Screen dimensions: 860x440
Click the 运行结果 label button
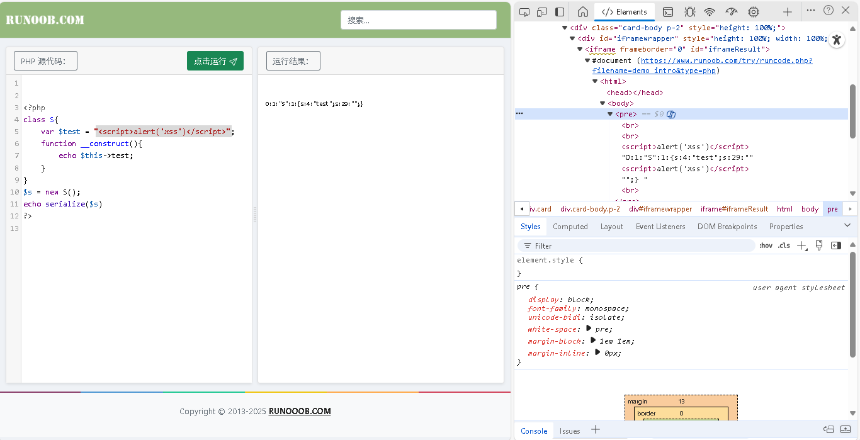click(x=293, y=61)
